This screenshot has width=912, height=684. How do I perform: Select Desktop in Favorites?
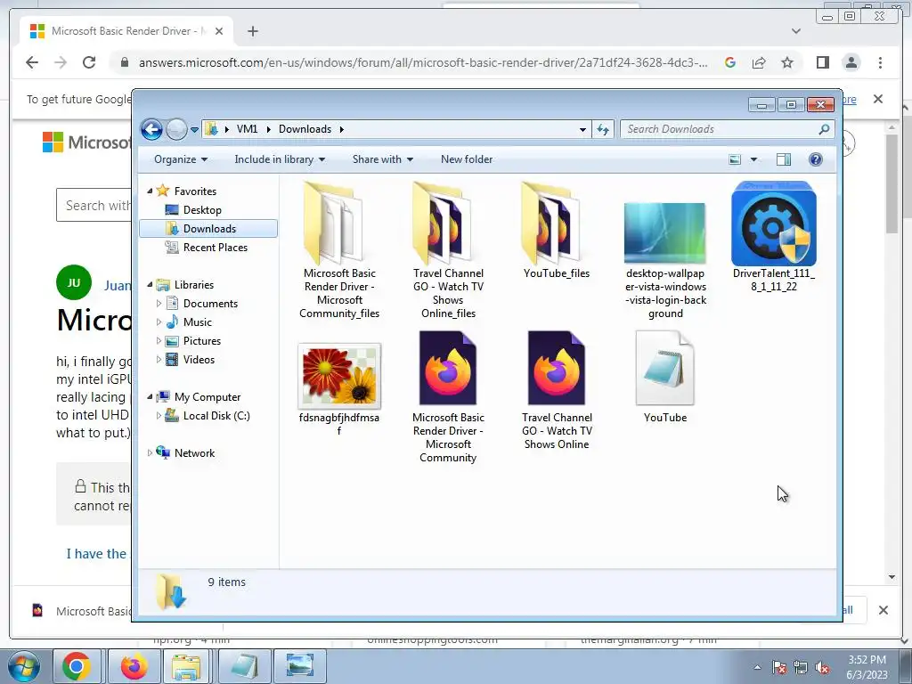coord(202,210)
